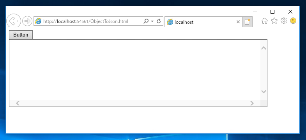
Task: Click the Forward navigation arrow
Action: (x=27, y=21)
